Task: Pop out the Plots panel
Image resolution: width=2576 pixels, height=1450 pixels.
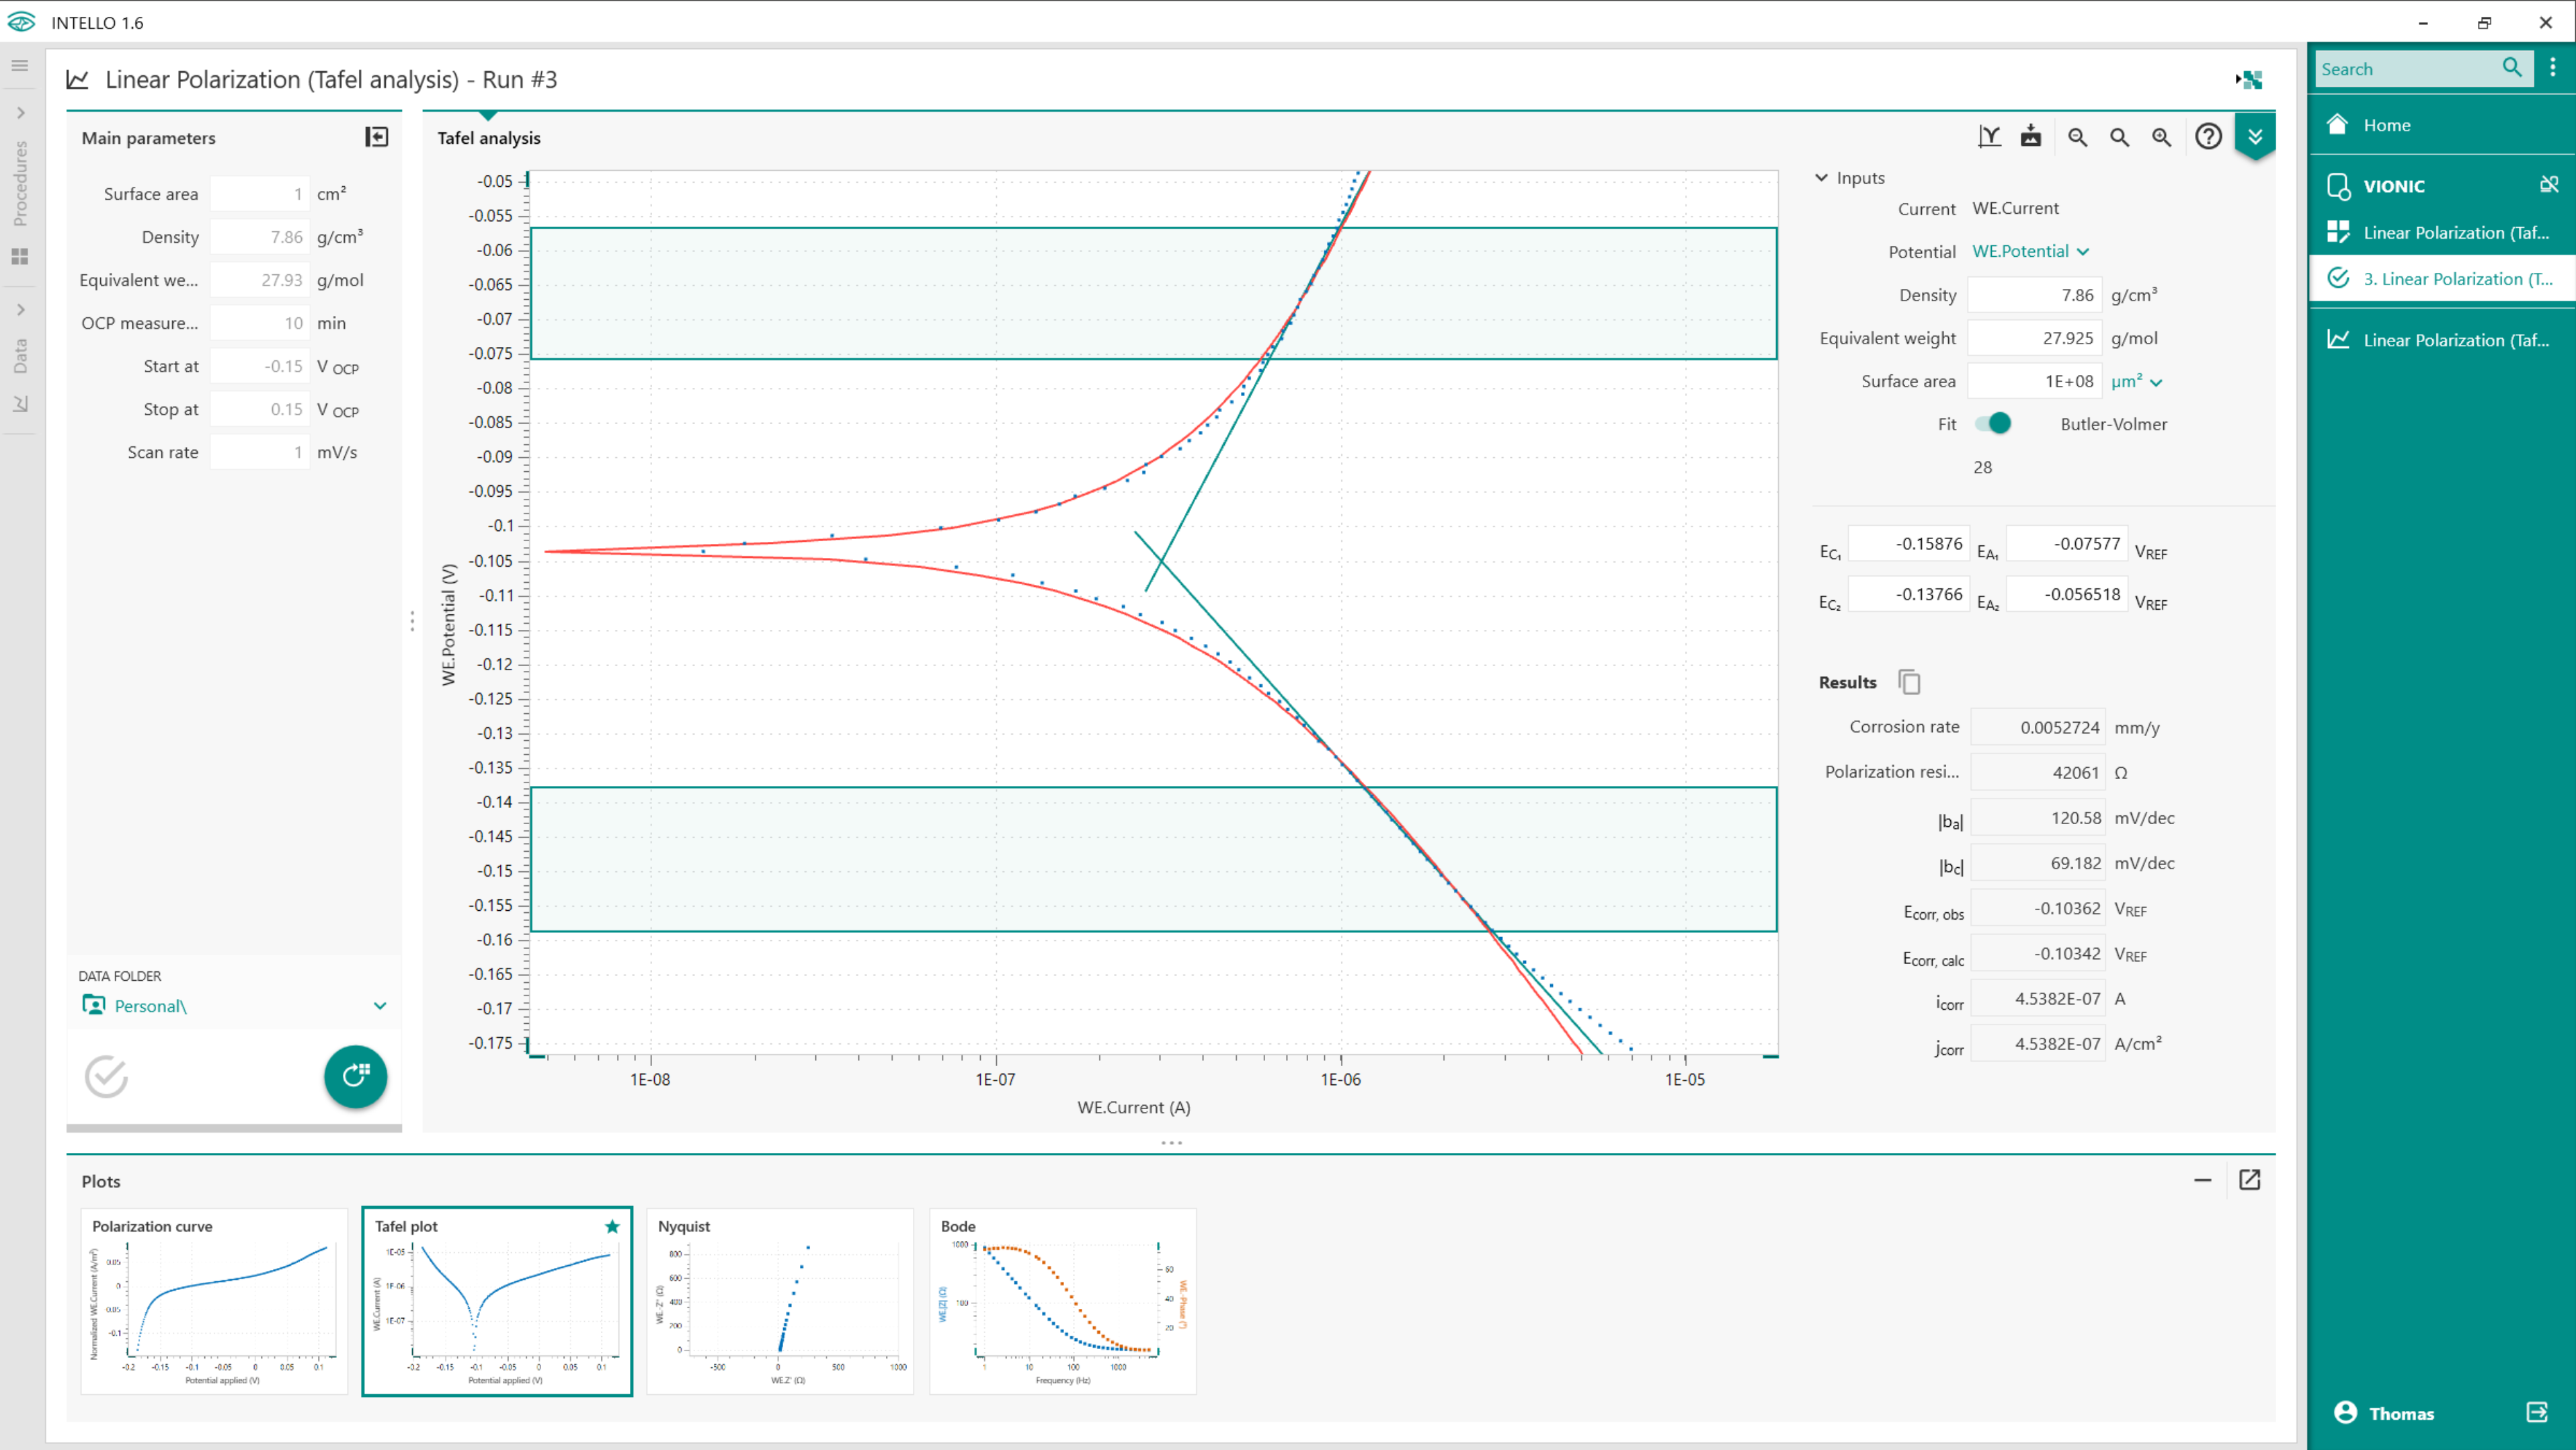Action: pos(2249,1180)
